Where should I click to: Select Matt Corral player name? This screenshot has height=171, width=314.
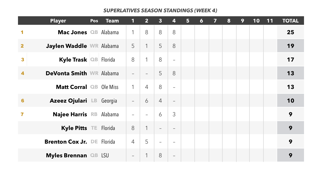71,87
